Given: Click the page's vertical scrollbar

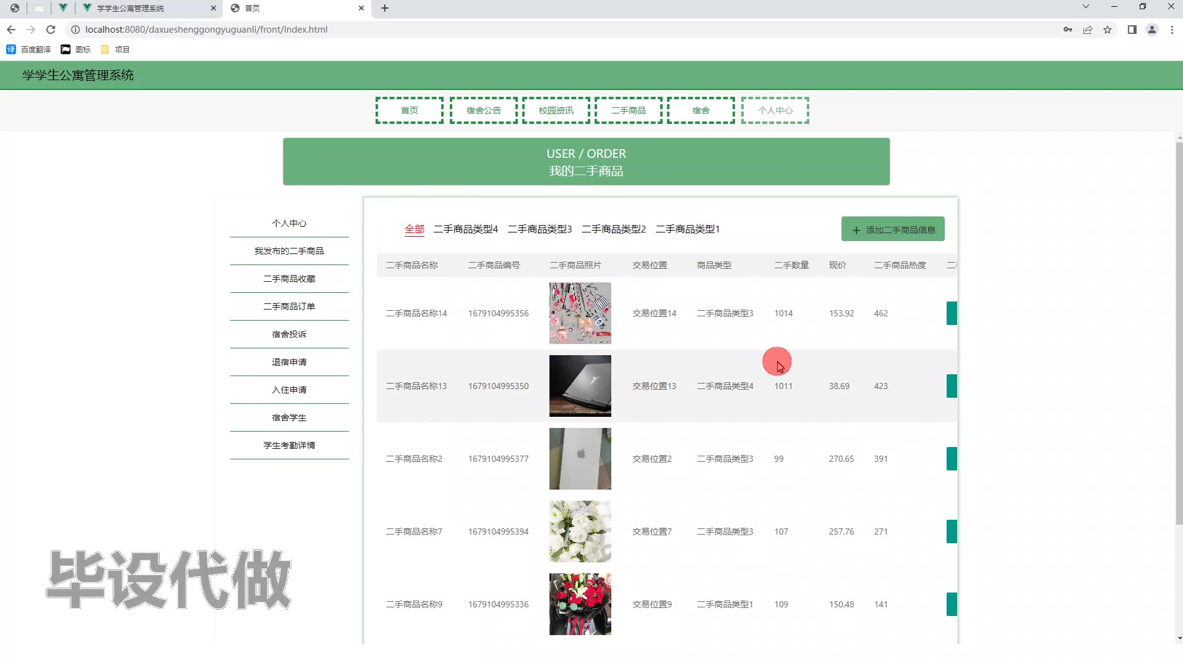Looking at the screenshot, I should click(x=1179, y=333).
